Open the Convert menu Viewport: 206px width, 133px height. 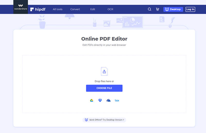pyautogui.click(x=75, y=9)
